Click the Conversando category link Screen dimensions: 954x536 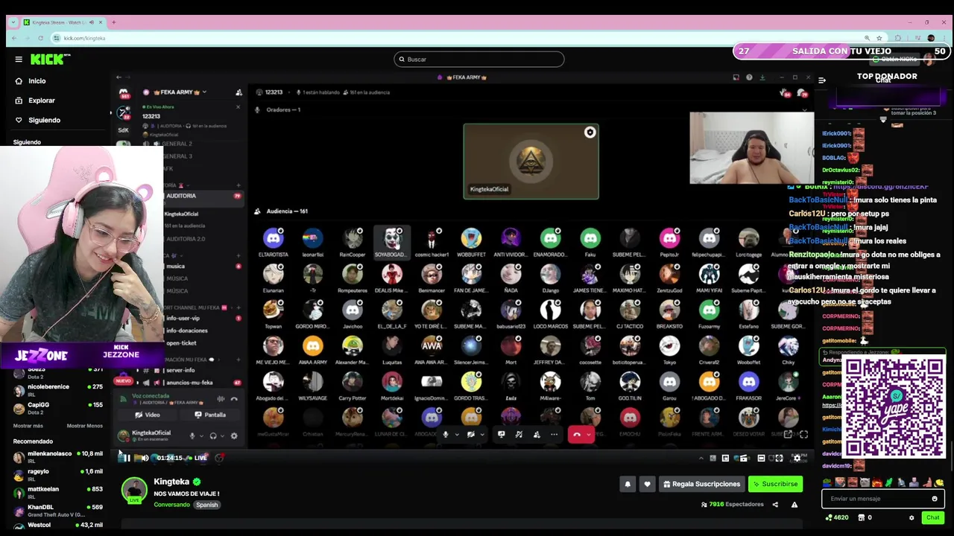point(172,505)
